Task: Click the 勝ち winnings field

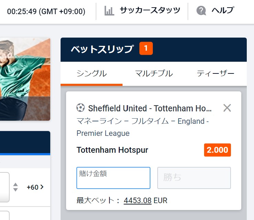Action: tap(194, 178)
